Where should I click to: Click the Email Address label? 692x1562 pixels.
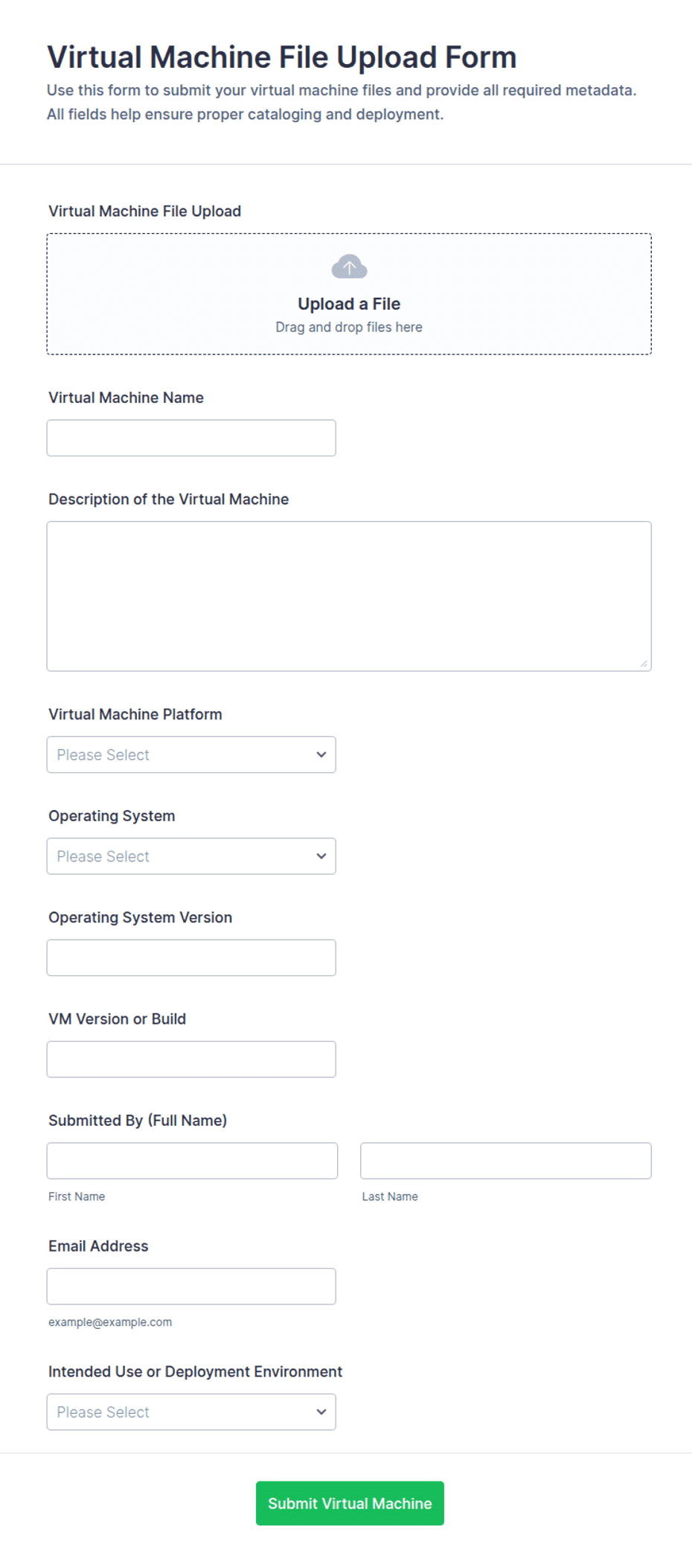[98, 1246]
